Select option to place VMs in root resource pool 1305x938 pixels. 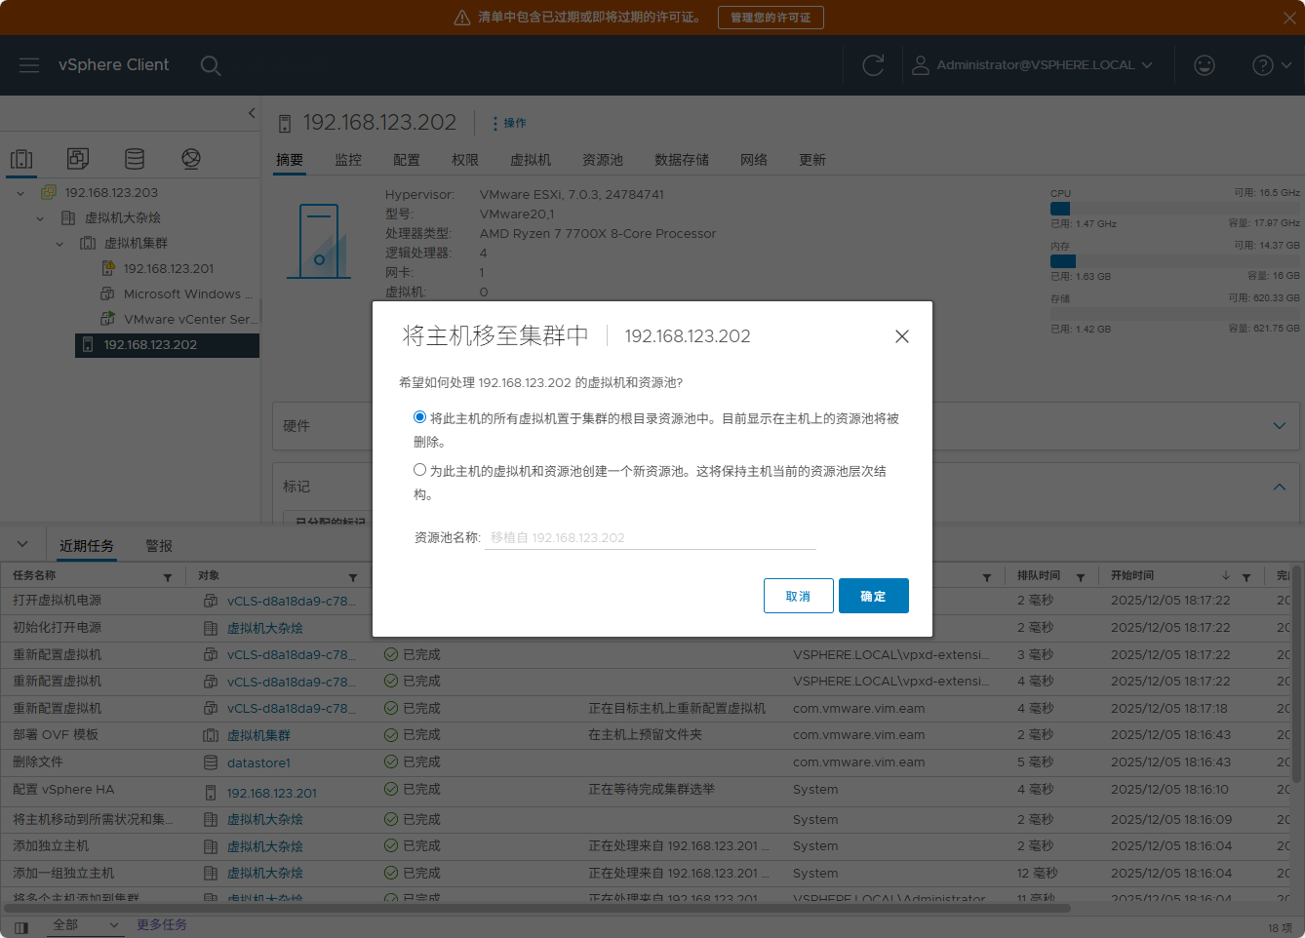pyautogui.click(x=420, y=417)
